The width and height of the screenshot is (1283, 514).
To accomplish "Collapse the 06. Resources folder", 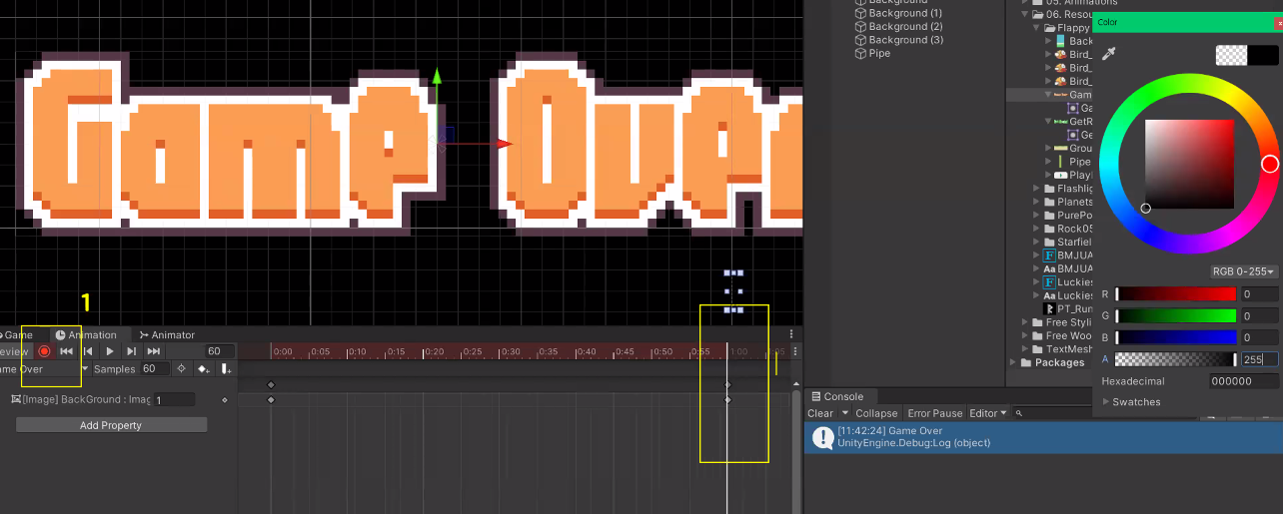I will pyautogui.click(x=1025, y=14).
